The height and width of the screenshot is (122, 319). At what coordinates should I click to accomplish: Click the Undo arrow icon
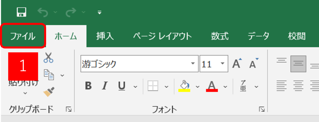pos(43,12)
